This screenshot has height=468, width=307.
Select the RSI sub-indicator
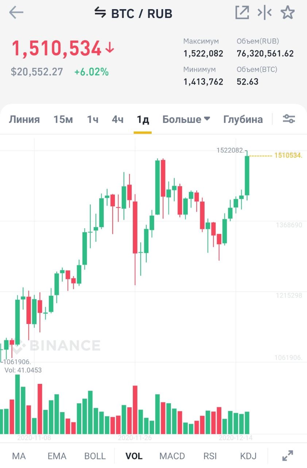click(x=210, y=456)
